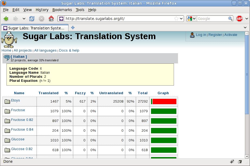Go to the browser Home icon
Viewport: 250px width, 166px height.
click(51, 19)
